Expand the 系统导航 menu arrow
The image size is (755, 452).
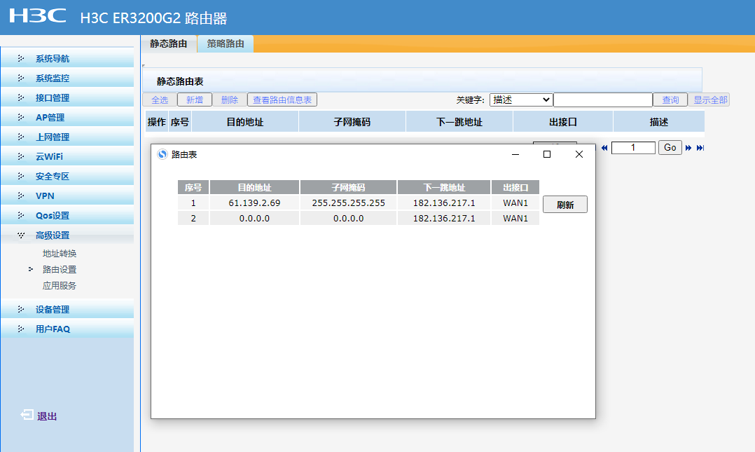(x=21, y=58)
